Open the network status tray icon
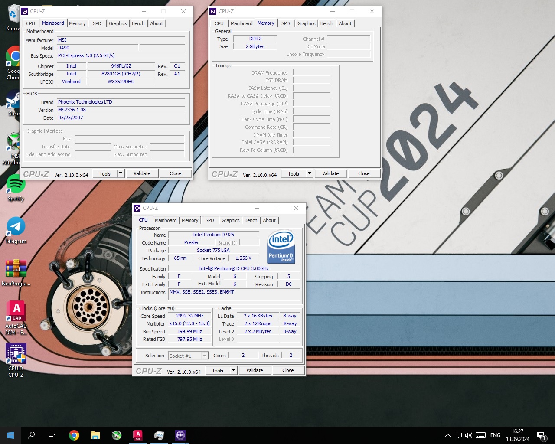This screenshot has width=555, height=444. [x=458, y=435]
